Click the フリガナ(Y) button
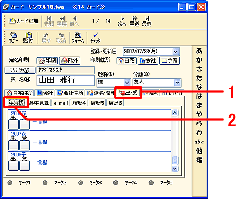 [20, 70]
